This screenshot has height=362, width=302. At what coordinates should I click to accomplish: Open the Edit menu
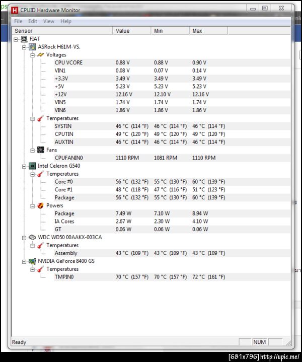click(x=33, y=21)
